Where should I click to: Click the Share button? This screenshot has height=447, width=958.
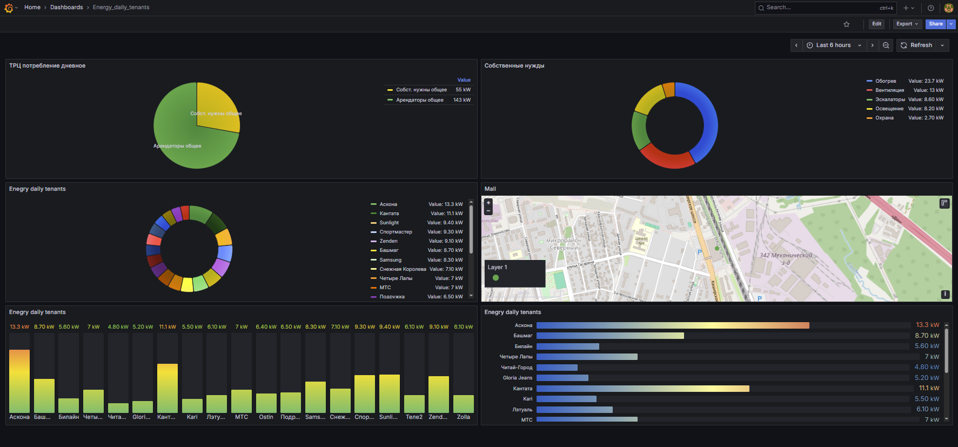click(936, 24)
